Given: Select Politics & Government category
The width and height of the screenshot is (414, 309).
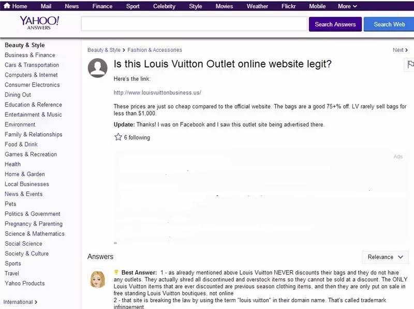Looking at the screenshot, I should point(33,214).
